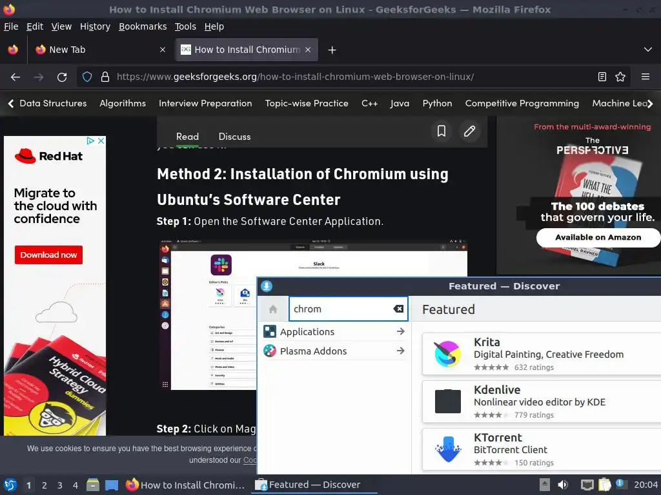The height and width of the screenshot is (495, 661).
Task: Click the pencil improve article icon
Action: click(470, 131)
